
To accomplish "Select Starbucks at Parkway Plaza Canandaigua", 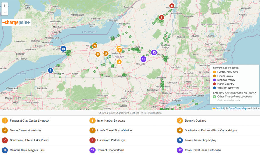I will [x=211, y=131].
